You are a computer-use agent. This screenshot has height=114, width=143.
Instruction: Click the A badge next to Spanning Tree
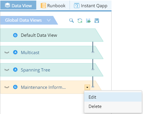(x=15, y=70)
